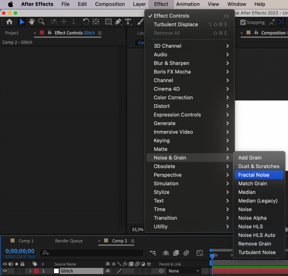Expand the Color Correction submenu
This screenshot has width=288, height=276.
click(174, 98)
